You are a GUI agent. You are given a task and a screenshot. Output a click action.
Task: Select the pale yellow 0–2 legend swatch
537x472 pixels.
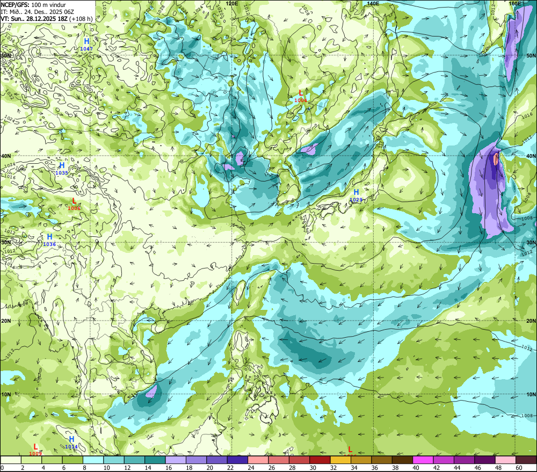tap(11, 460)
